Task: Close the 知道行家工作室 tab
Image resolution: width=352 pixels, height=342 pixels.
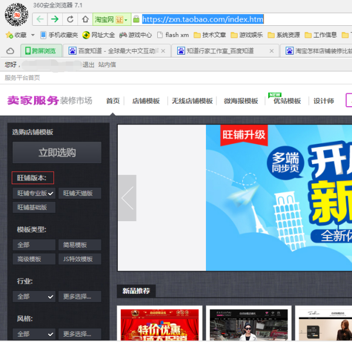Action: pyautogui.click(x=272, y=51)
